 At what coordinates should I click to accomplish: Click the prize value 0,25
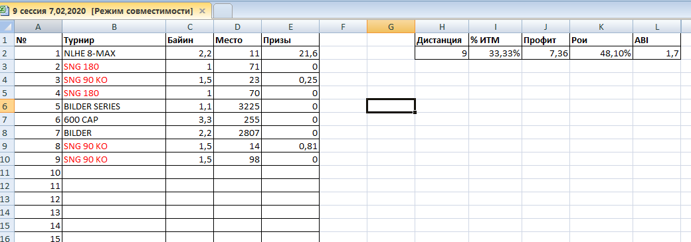click(x=290, y=80)
